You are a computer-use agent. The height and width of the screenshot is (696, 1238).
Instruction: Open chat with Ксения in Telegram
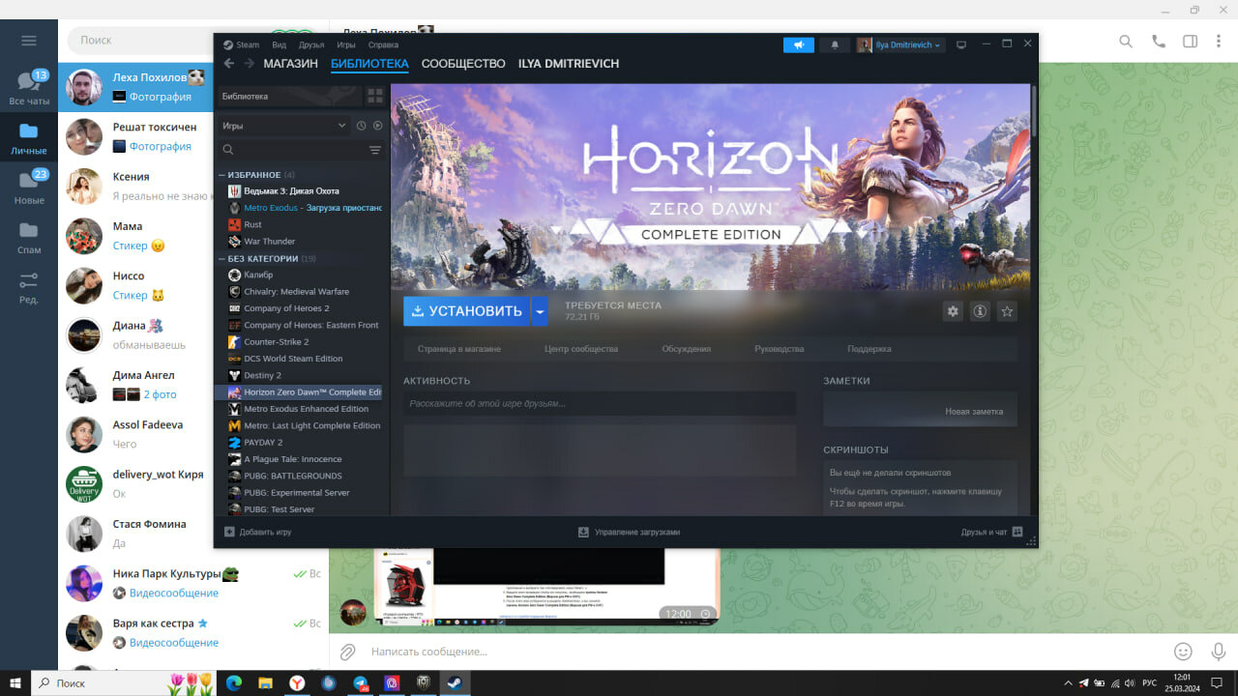[x=135, y=187]
